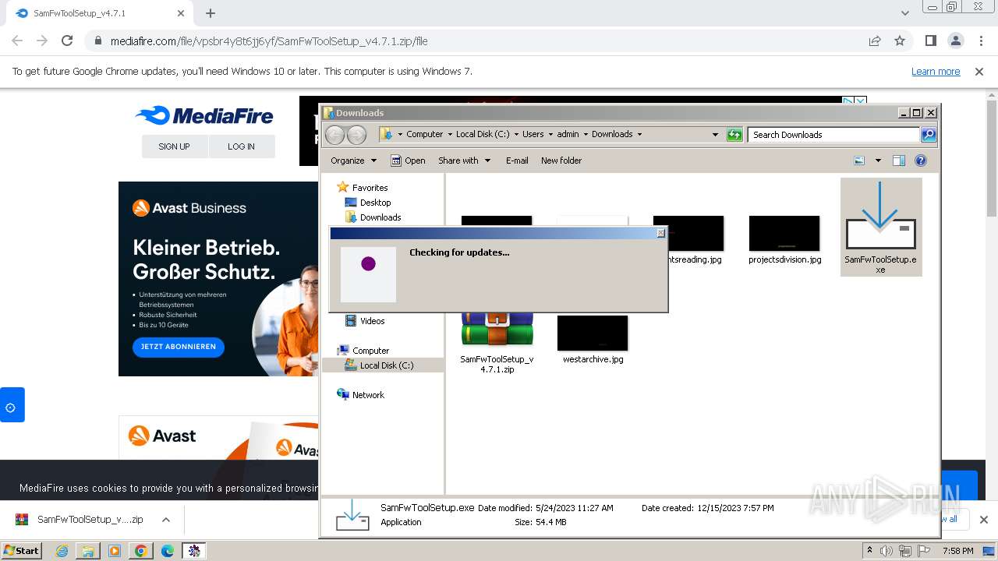Open the Organize menu

[x=353, y=161]
